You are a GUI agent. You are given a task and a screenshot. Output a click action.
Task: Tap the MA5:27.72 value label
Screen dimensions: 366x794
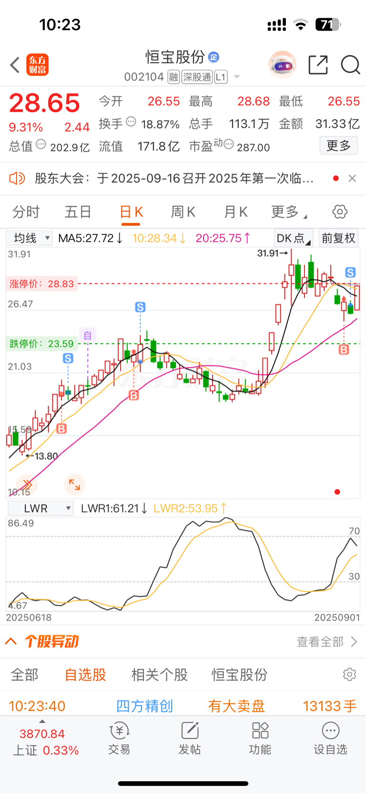[90, 238]
